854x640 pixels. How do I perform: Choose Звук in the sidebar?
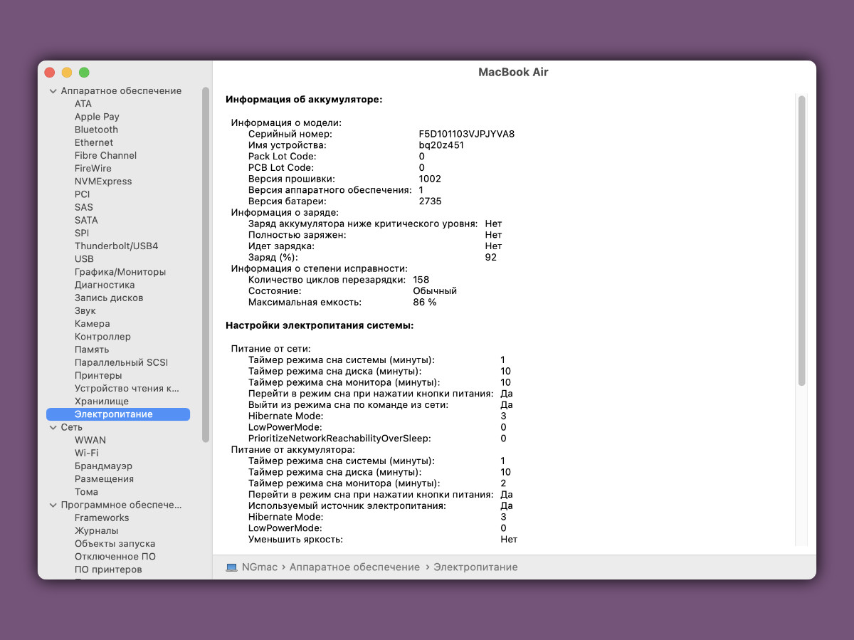pyautogui.click(x=85, y=311)
